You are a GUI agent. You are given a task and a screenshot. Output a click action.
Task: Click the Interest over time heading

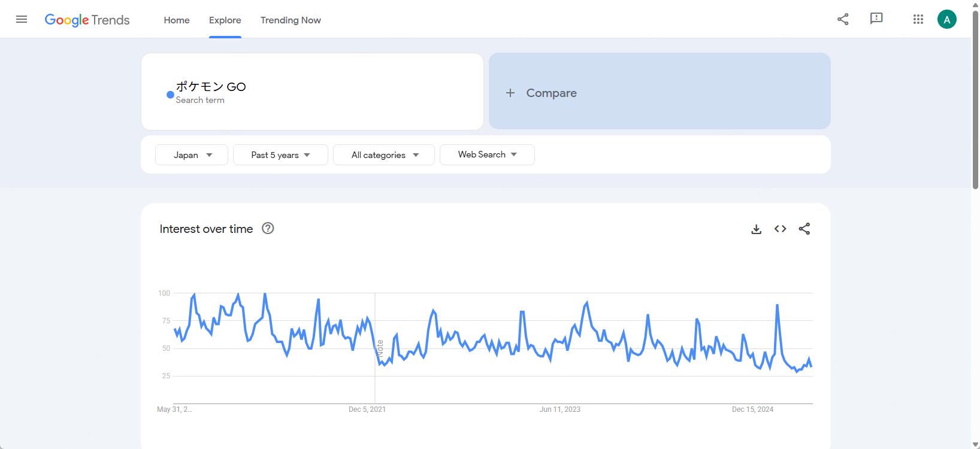(x=206, y=229)
